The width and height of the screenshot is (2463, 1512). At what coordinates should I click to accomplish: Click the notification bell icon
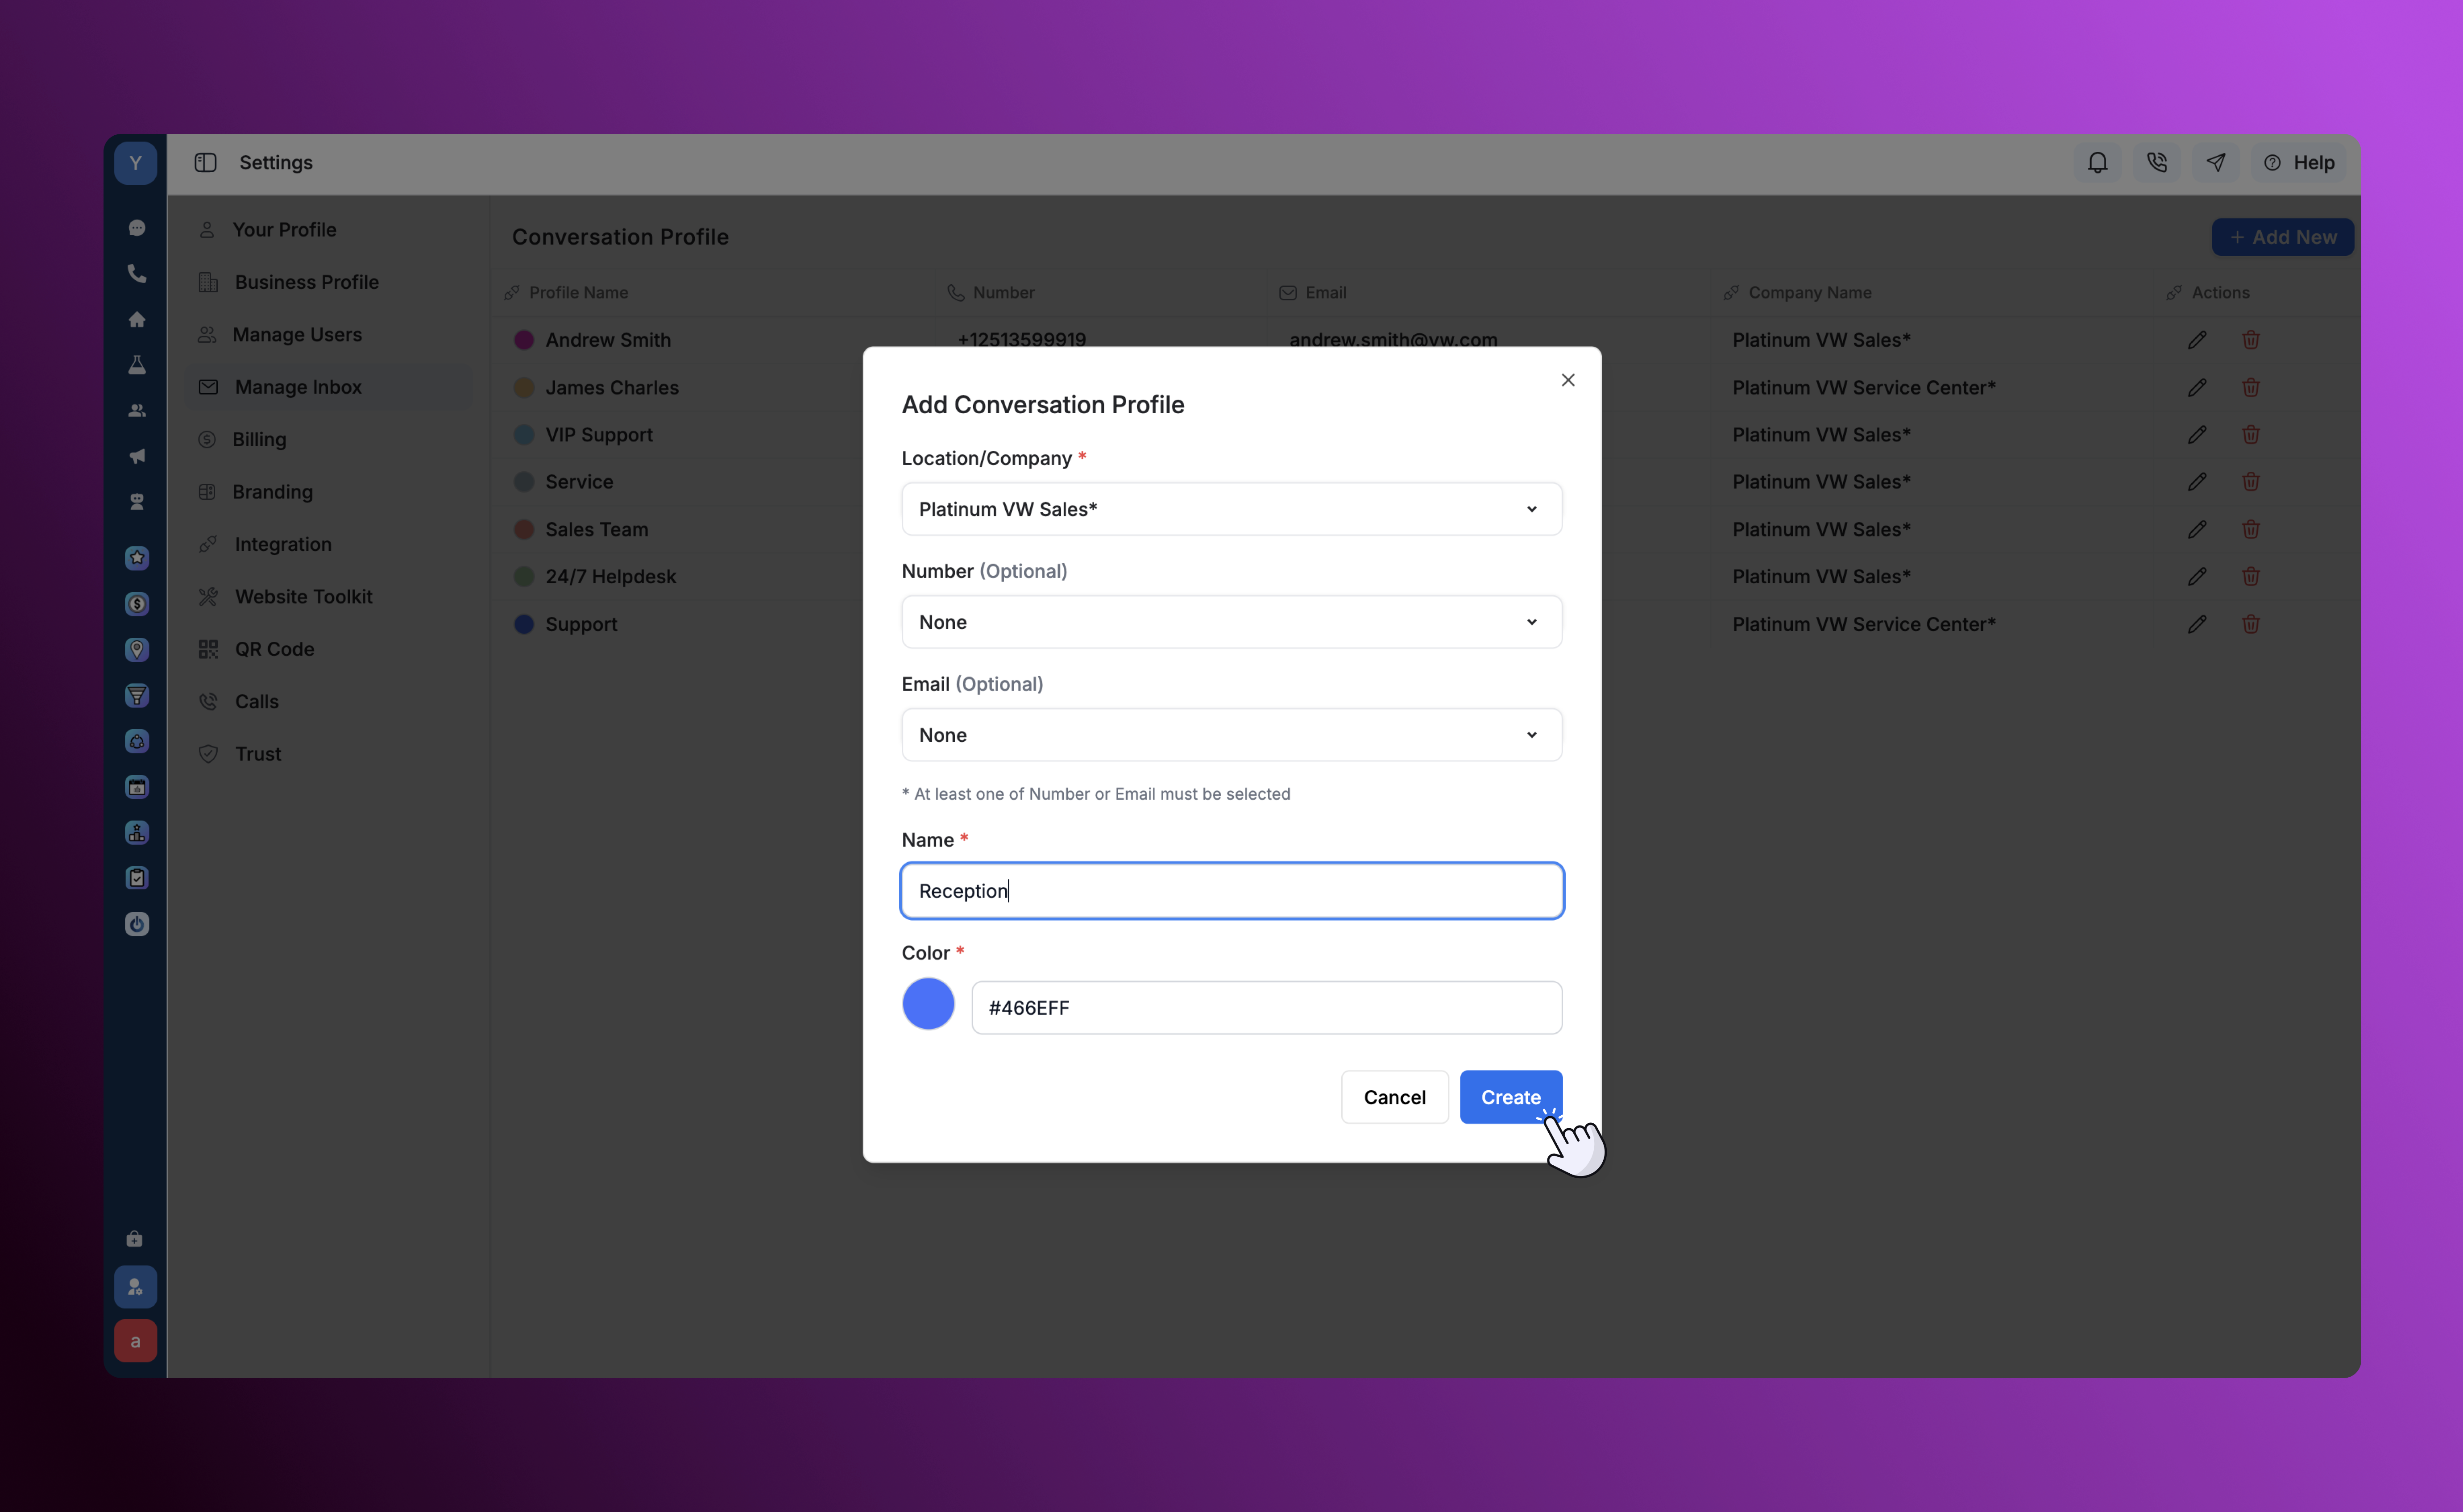pyautogui.click(x=2097, y=162)
